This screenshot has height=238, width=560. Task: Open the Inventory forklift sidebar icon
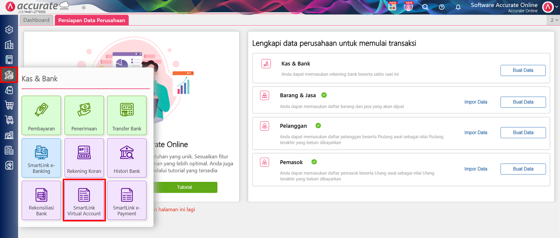pos(9,120)
